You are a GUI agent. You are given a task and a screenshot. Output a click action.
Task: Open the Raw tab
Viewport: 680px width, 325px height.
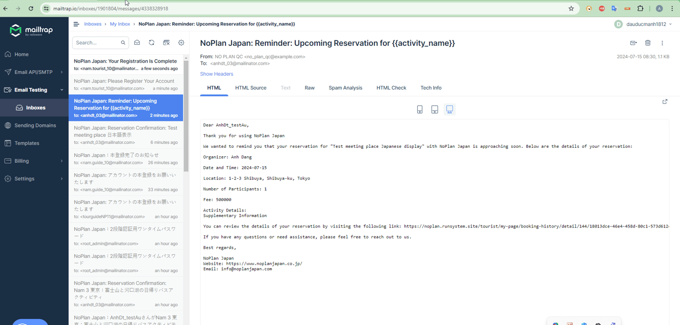310,88
